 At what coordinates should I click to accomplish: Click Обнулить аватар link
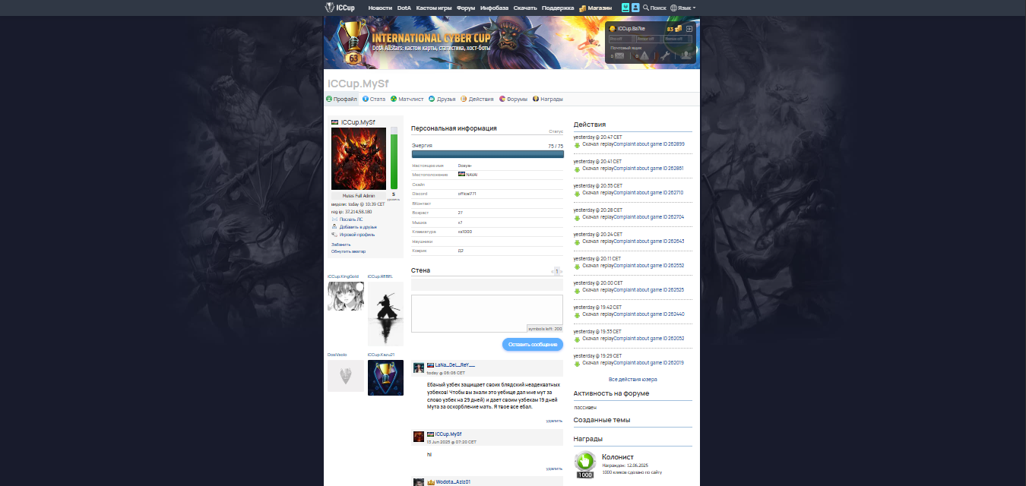(x=348, y=251)
